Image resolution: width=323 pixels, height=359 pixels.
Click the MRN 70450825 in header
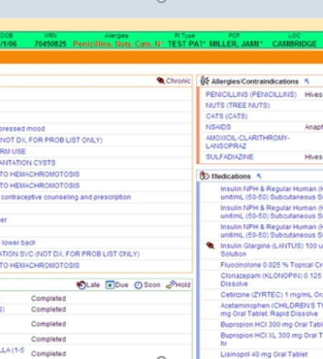(x=50, y=44)
